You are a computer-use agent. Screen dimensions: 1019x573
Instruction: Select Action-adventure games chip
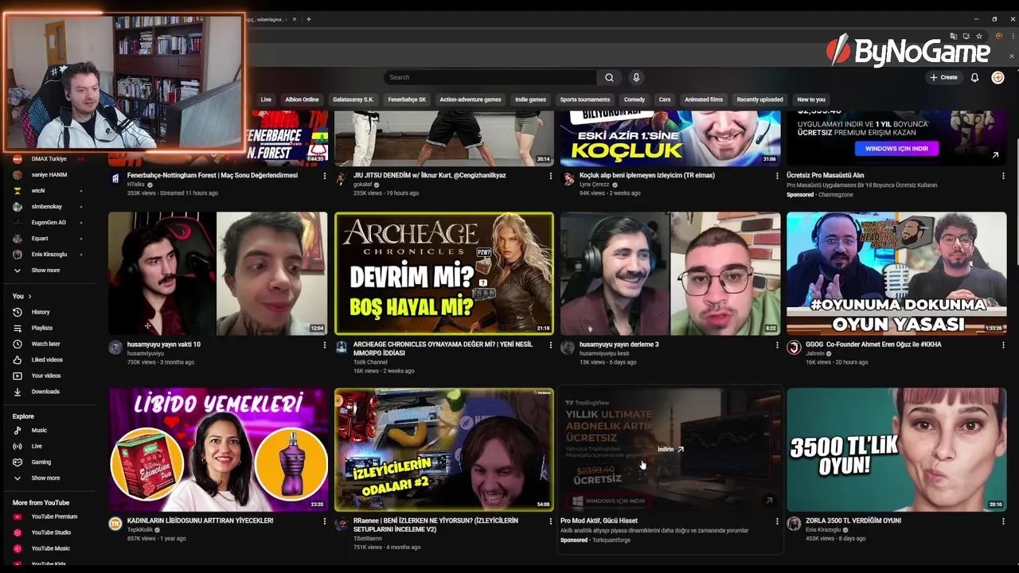coord(470,99)
